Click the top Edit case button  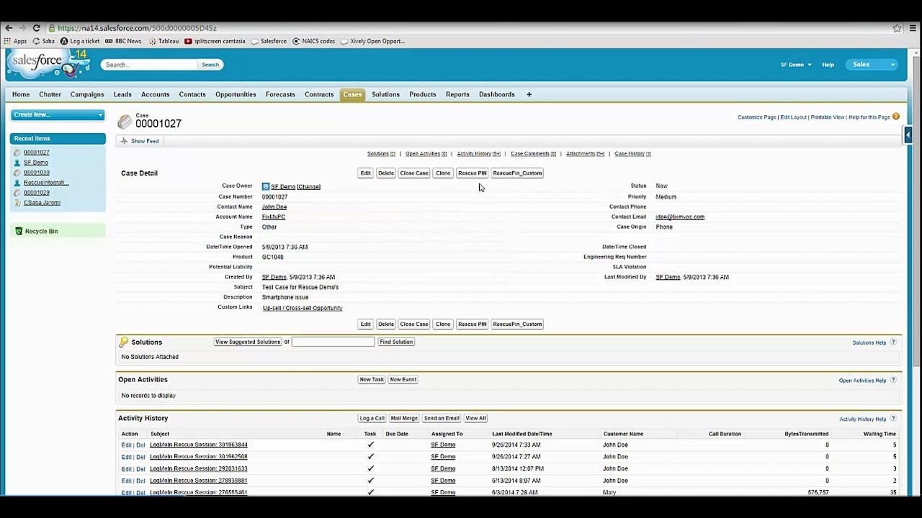pos(366,173)
